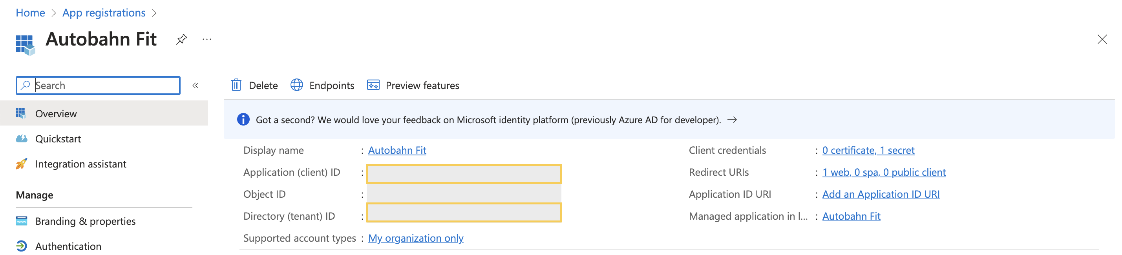
Task: Navigate to Home breadcrumb
Action: [31, 13]
